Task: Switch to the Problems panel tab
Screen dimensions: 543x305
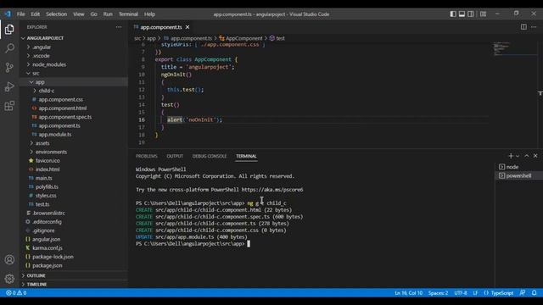Action: (x=147, y=156)
